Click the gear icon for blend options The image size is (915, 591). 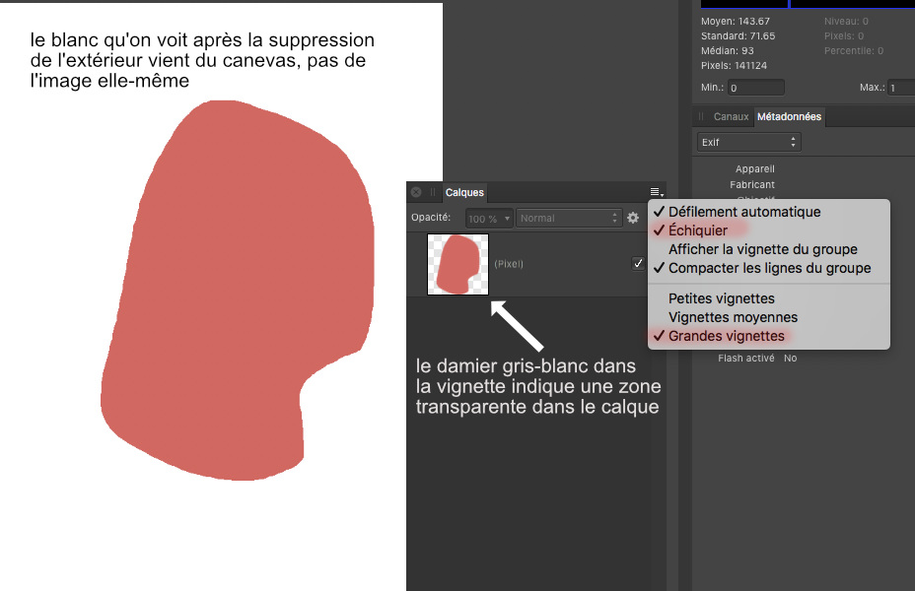point(633,218)
